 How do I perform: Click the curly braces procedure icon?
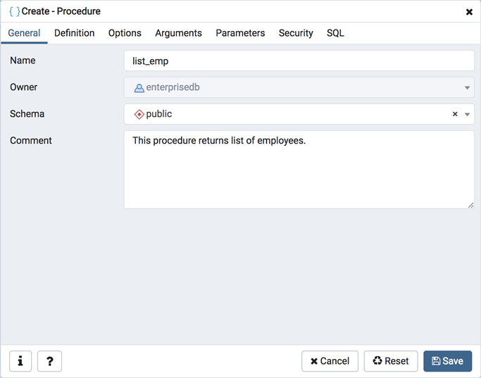point(14,11)
